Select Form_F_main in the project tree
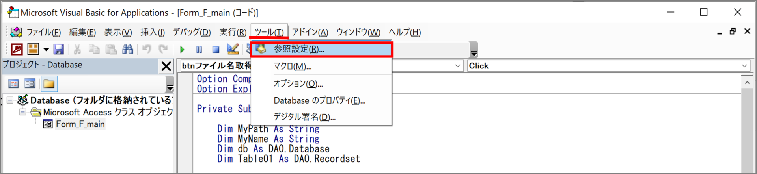The height and width of the screenshot is (174, 757). pyautogui.click(x=80, y=124)
